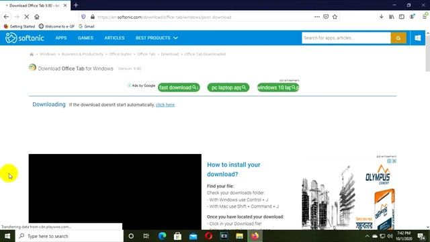The image size is (430, 242).
Task: Click the Windows platform icon in header
Action: click(418, 38)
